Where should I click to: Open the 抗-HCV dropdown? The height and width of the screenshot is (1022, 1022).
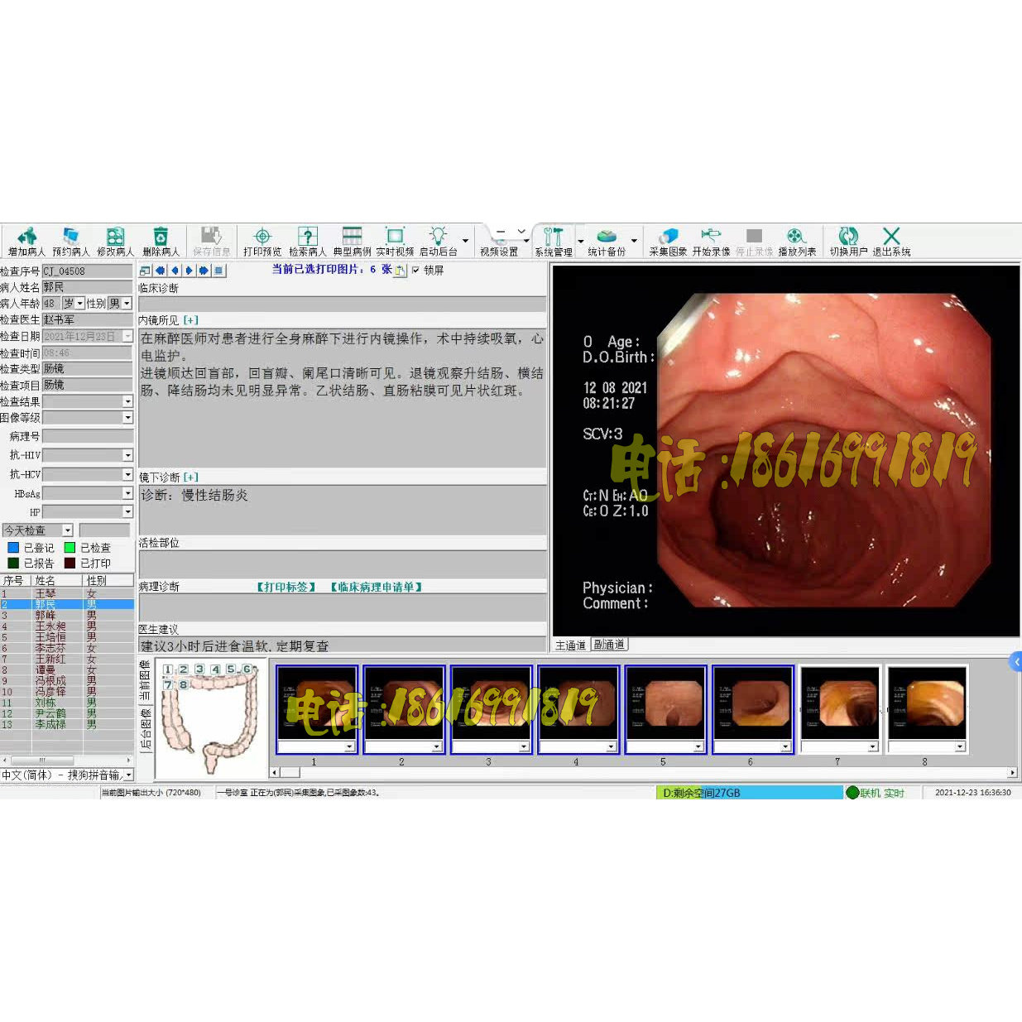click(127, 474)
